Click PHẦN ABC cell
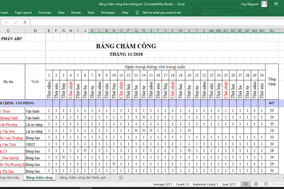Viewport: 284px width, 189px height. (x=12, y=38)
